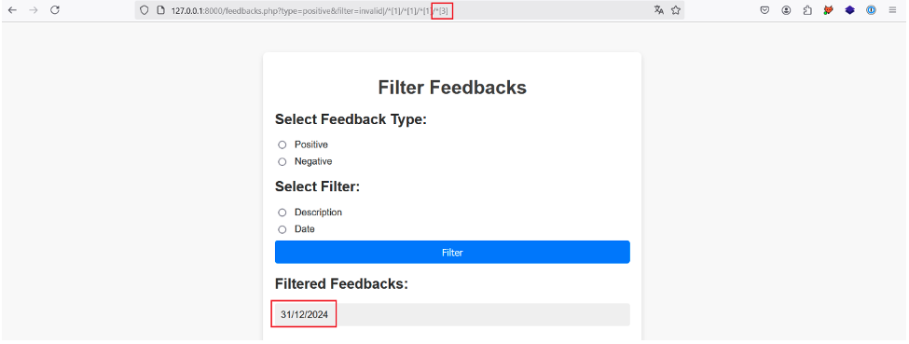This screenshot has width=909, height=344.
Task: Reload the current page
Action: [55, 10]
